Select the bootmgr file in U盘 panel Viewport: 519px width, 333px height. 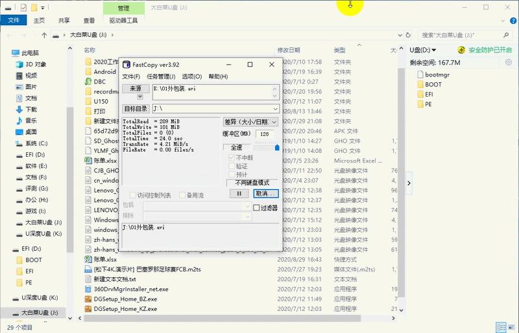(x=433, y=75)
